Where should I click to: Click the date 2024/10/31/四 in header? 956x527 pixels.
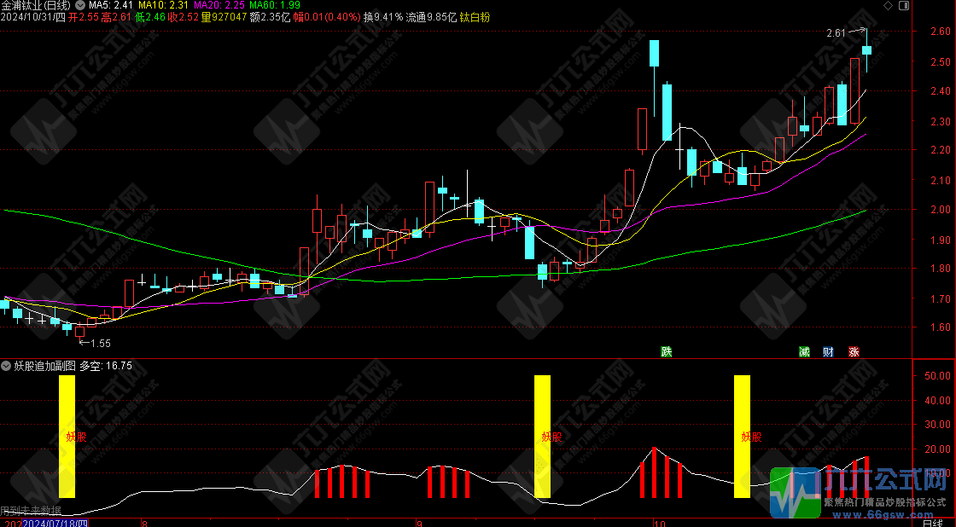point(33,18)
